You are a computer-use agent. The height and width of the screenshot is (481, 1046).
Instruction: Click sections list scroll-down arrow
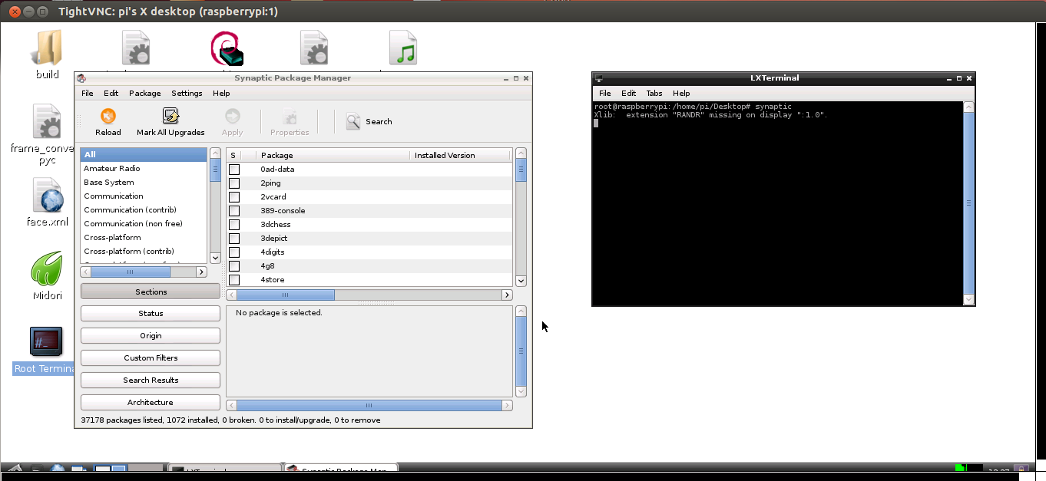[215, 259]
